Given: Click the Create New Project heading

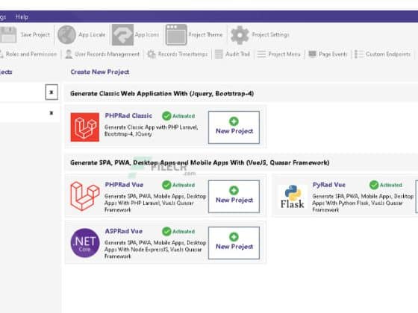Looking at the screenshot, I should tap(100, 72).
